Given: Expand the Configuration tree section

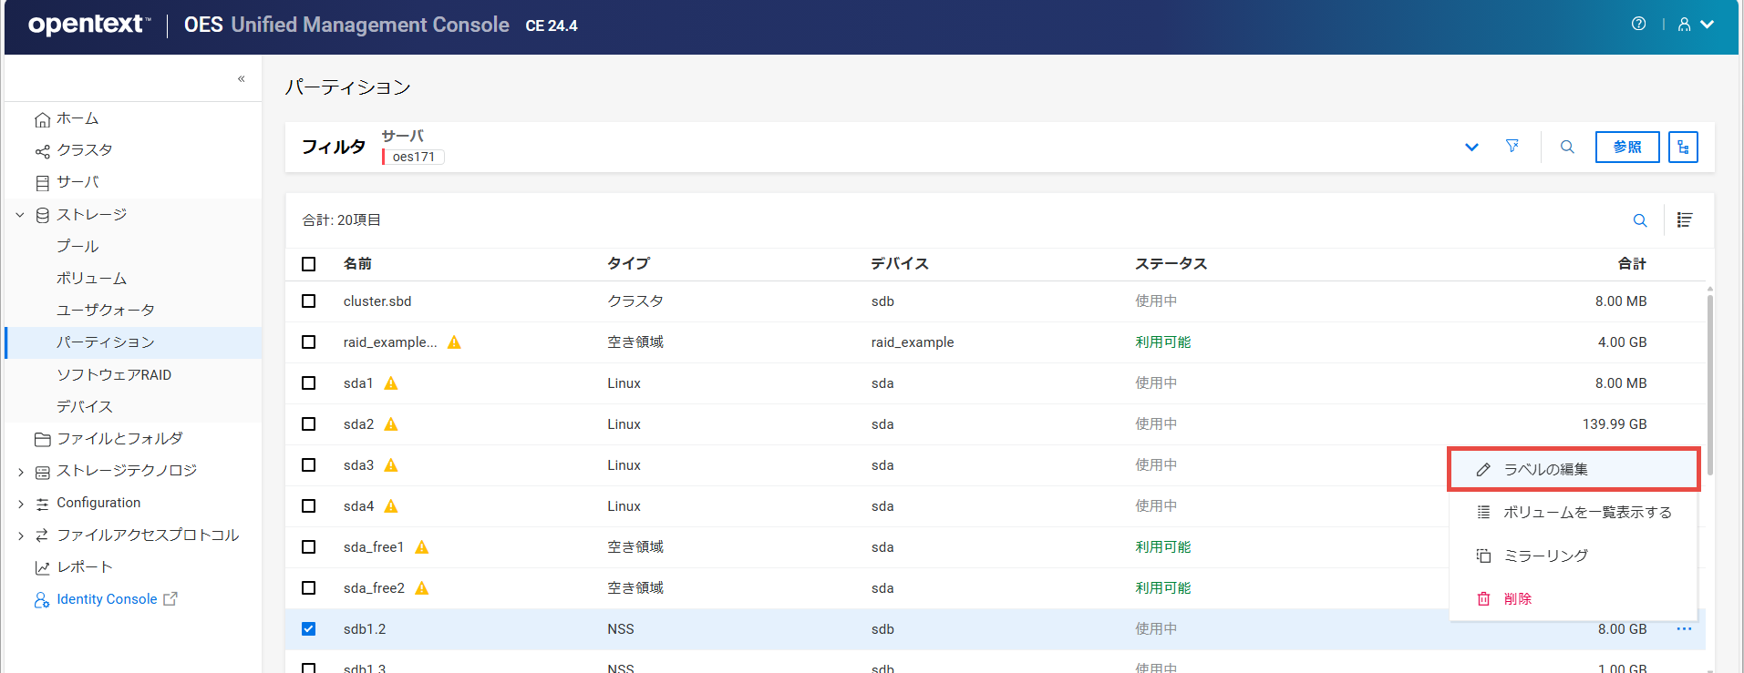Looking at the screenshot, I should 20,504.
